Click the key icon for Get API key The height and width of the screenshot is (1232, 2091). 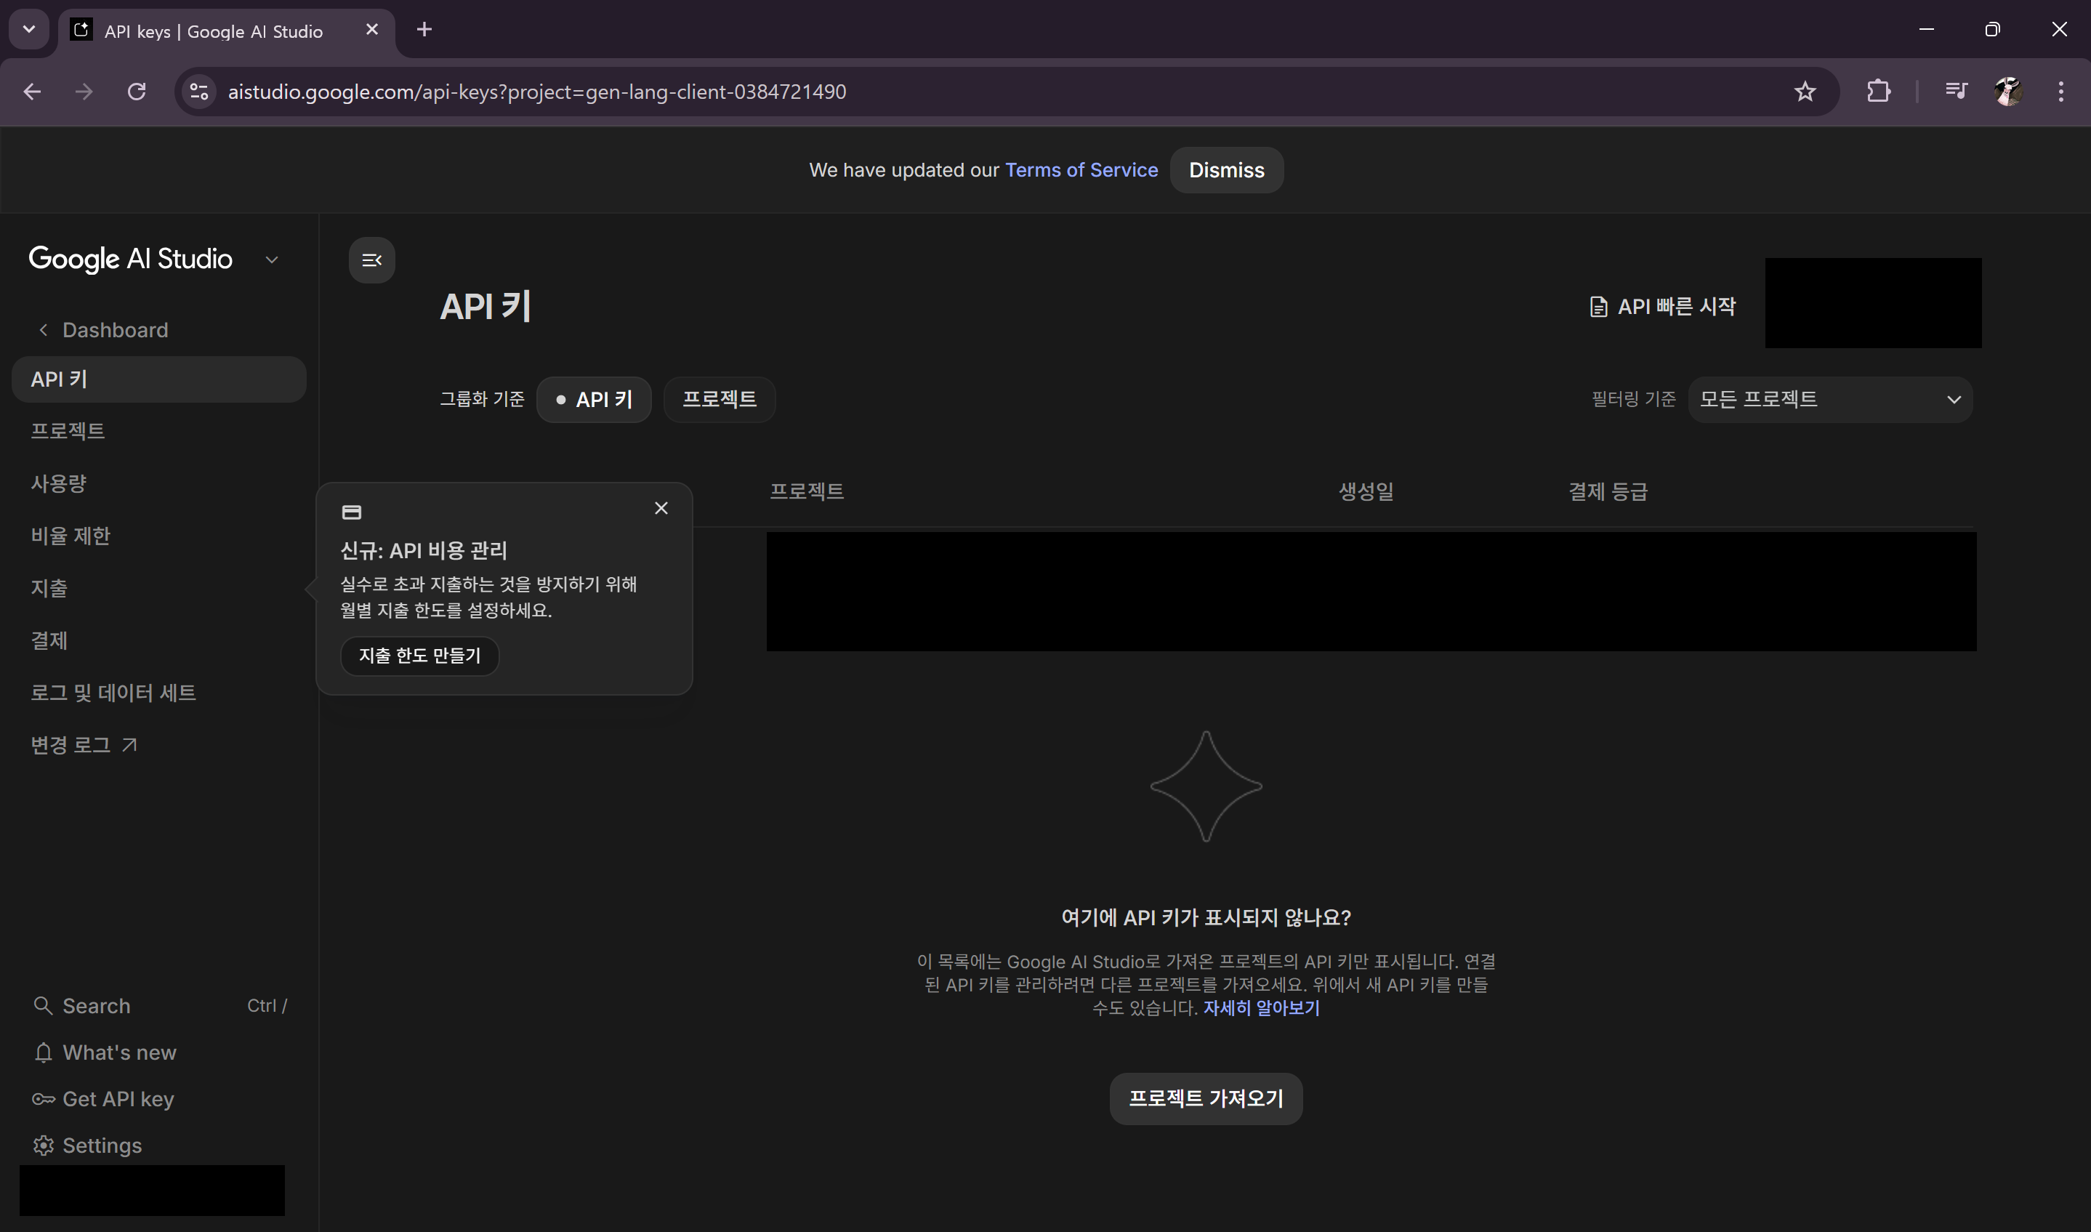point(43,1099)
